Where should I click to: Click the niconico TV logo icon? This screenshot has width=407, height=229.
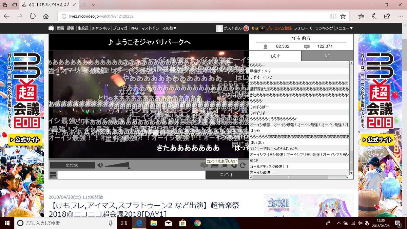coord(51,28)
